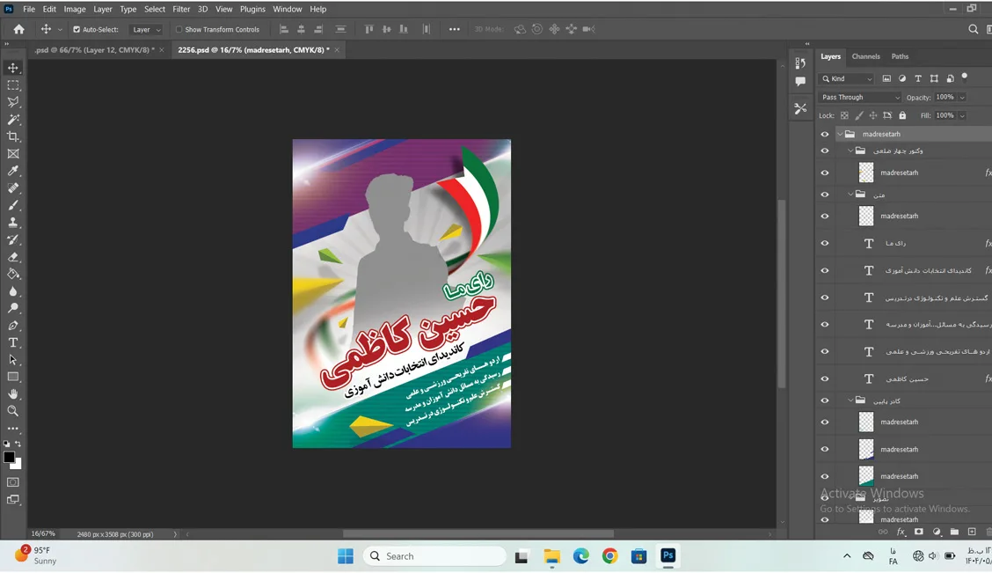Screen dimensions: 992x573
Task: Toggle the Auto-Select checkbox
Action: 77,29
